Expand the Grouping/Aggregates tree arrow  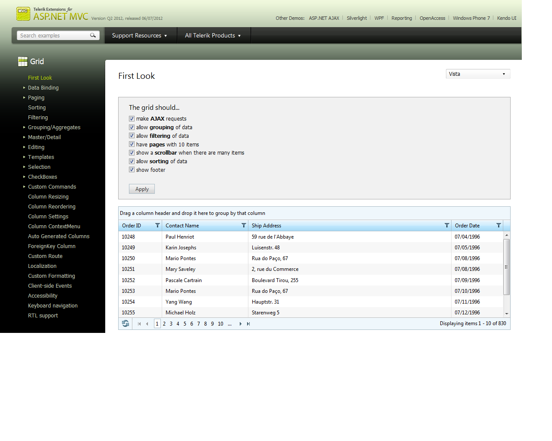pyautogui.click(x=24, y=127)
